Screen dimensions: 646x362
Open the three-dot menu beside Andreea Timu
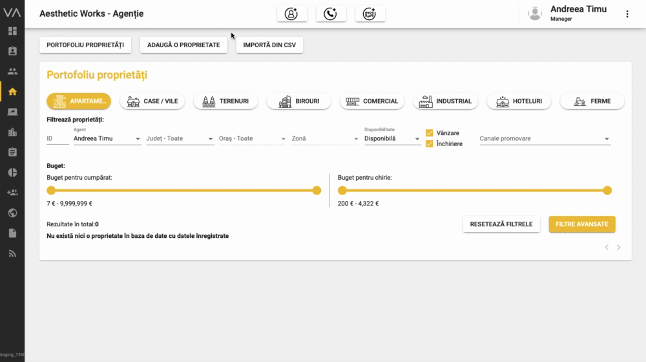tap(627, 14)
